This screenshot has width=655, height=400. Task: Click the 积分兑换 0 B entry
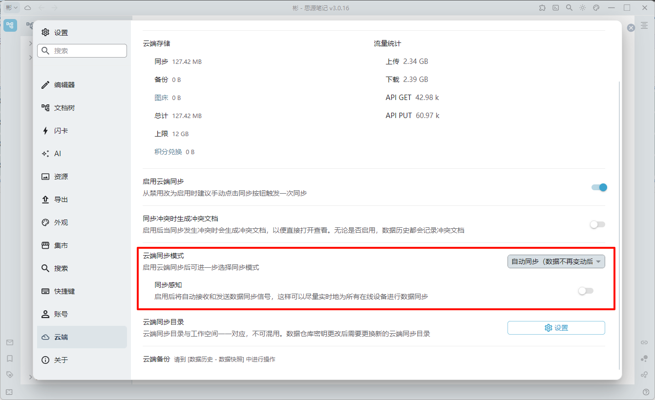point(174,152)
